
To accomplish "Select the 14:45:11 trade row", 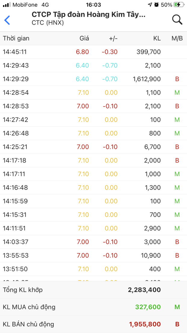I will [x=93, y=52].
